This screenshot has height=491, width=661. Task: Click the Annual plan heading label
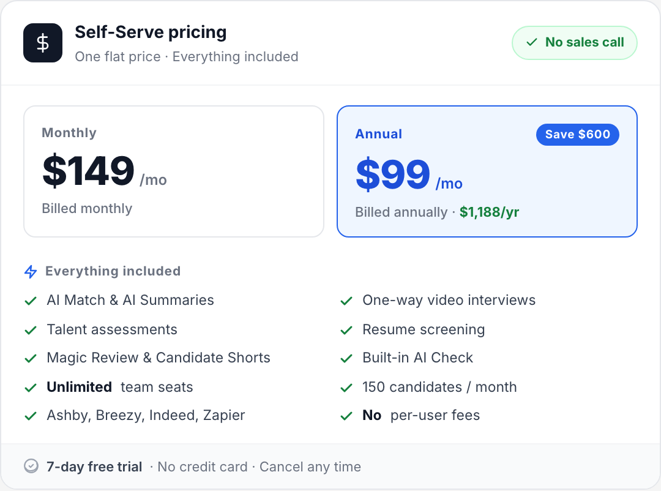click(378, 134)
